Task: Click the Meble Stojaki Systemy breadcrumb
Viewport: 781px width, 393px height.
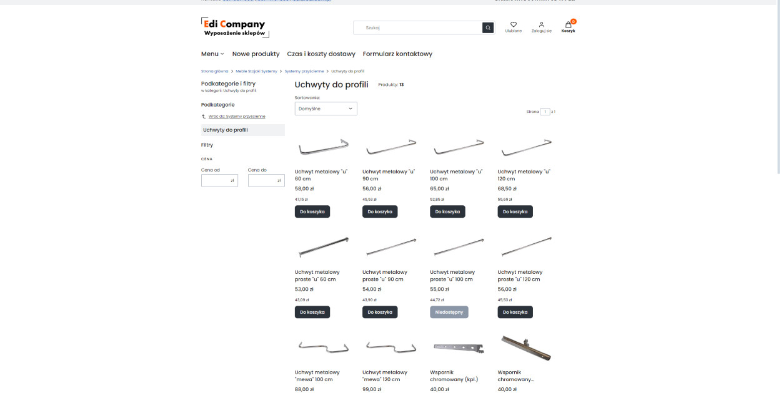Action: [x=256, y=71]
